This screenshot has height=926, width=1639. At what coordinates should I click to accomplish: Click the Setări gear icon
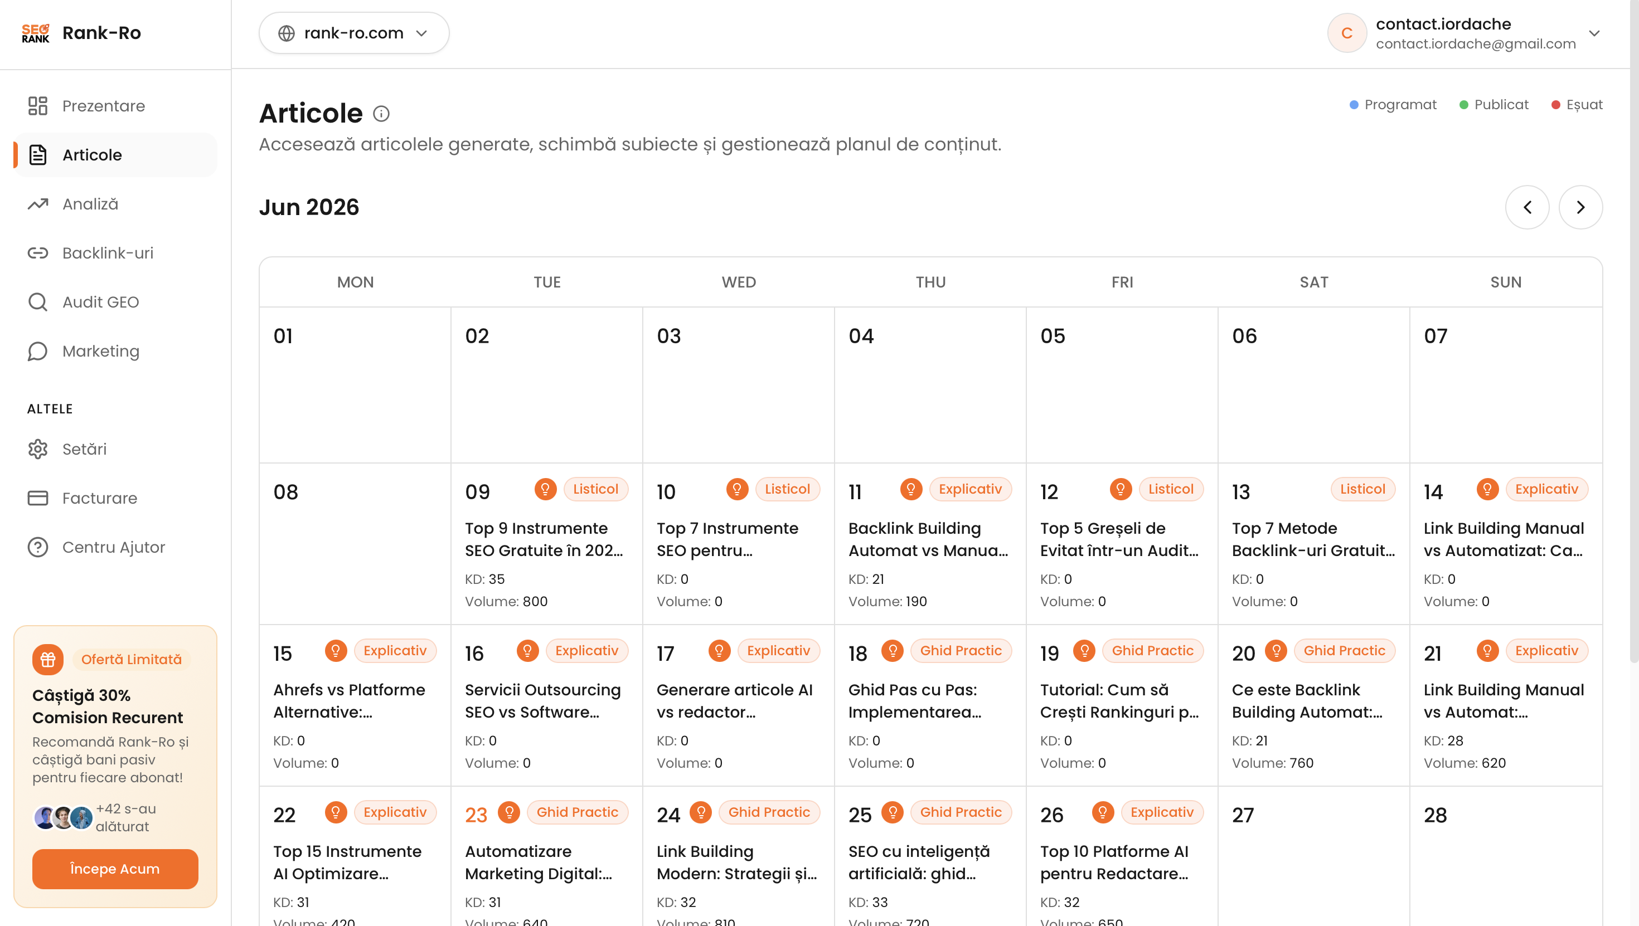37,449
